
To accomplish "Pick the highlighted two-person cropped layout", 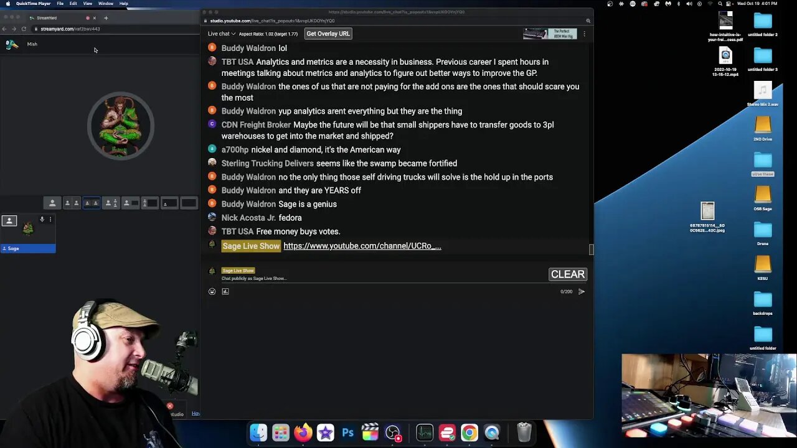I will pos(92,203).
